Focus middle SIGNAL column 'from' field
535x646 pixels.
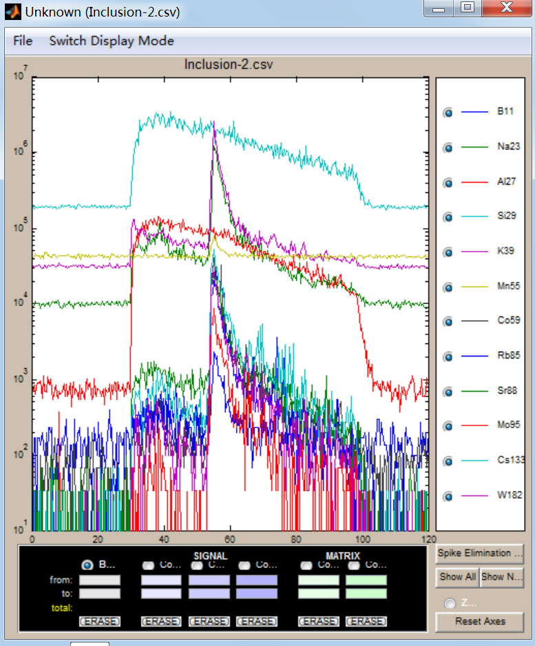point(209,581)
